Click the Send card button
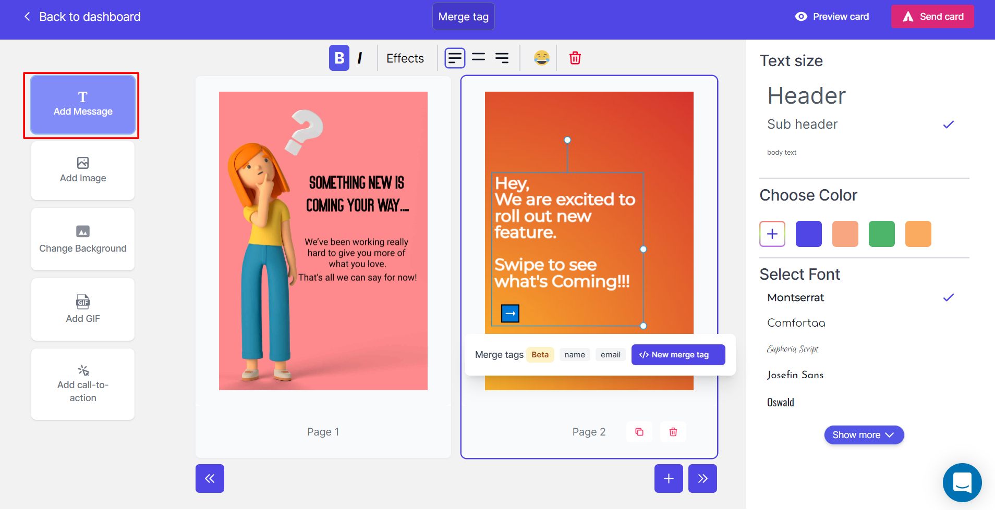Screen dimensions: 995x510 [932, 16]
